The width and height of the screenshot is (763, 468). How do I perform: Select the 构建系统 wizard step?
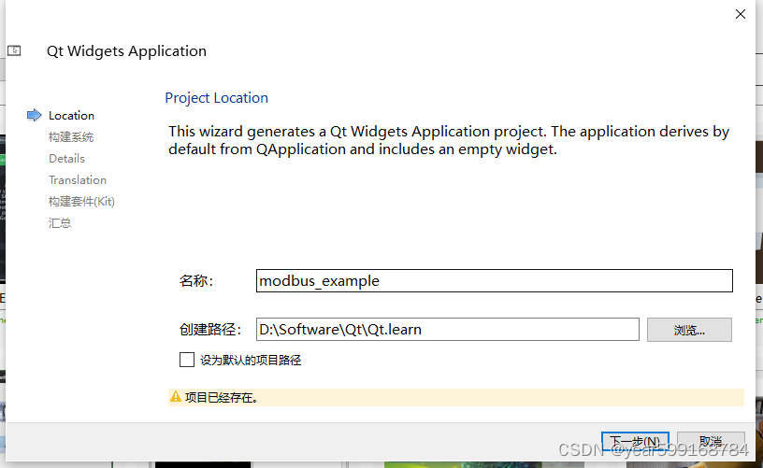coord(71,137)
